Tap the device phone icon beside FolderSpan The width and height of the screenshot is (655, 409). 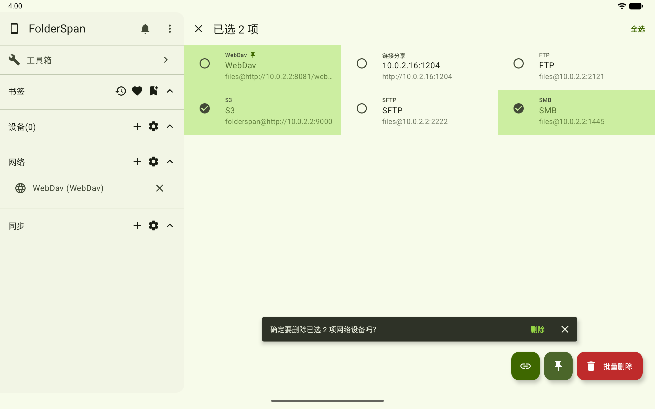14,29
